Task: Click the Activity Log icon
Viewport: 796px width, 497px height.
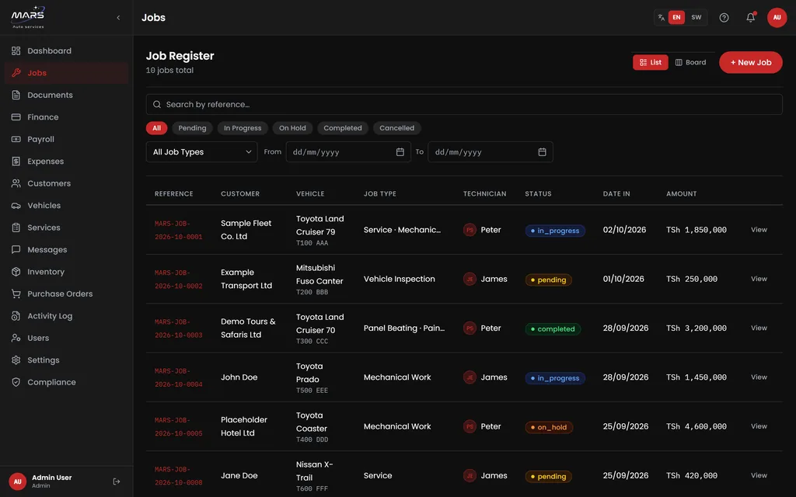Action: coord(16,316)
